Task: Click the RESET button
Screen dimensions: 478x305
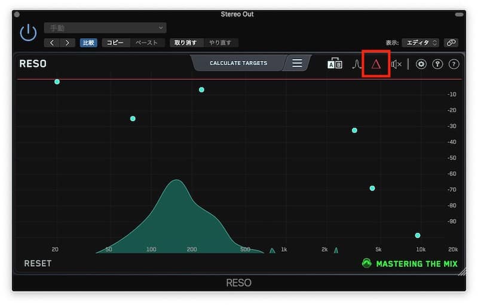Action: coord(38,263)
